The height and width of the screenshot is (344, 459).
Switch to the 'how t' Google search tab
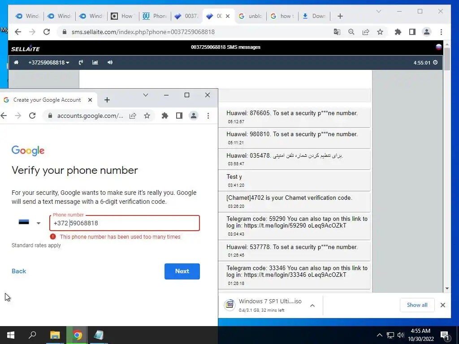click(282, 16)
